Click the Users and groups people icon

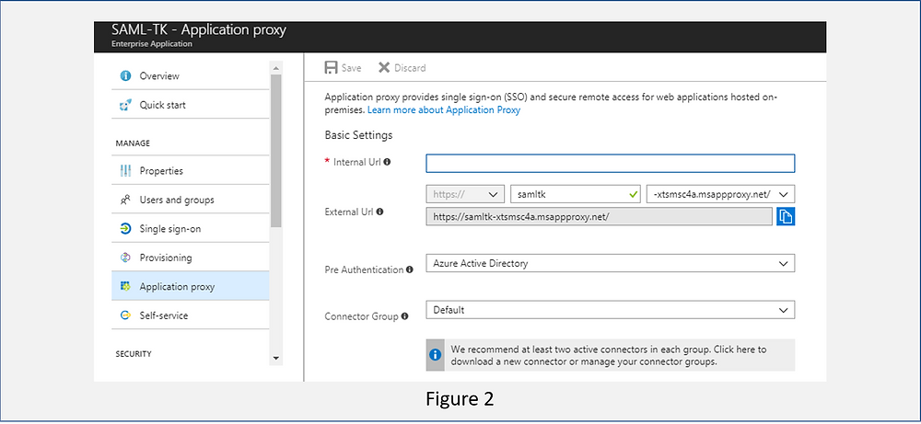coord(124,200)
